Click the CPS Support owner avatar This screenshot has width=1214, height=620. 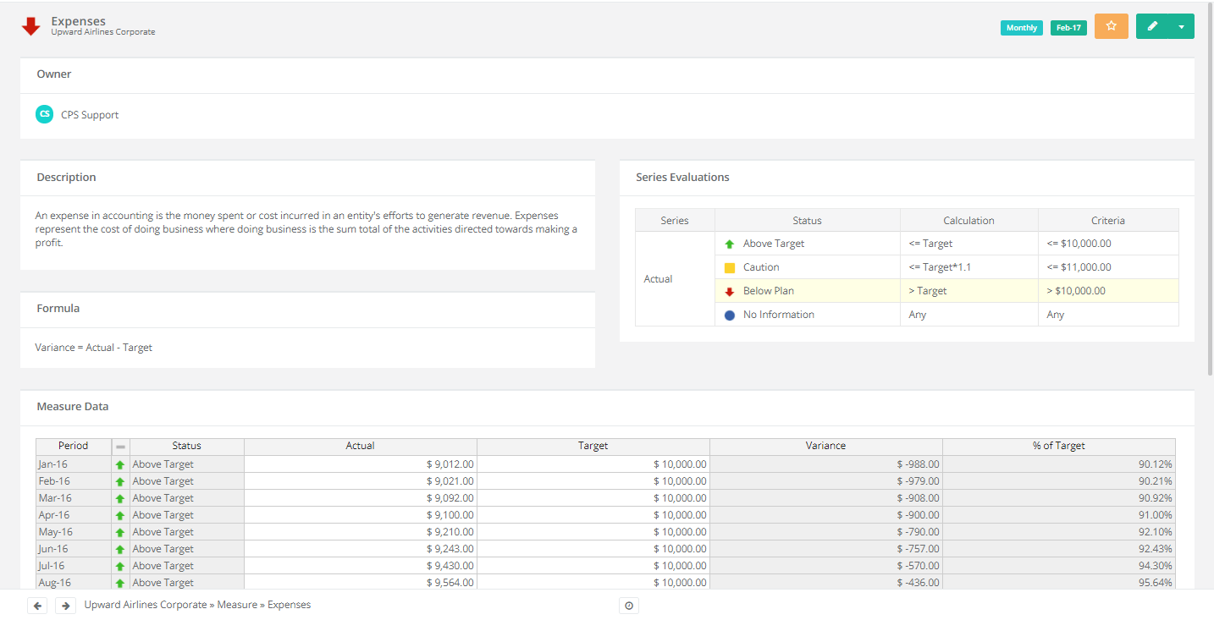coord(44,113)
